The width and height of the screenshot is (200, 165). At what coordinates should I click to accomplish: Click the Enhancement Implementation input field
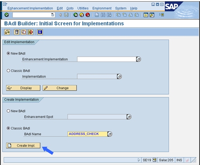[x=107, y=59]
